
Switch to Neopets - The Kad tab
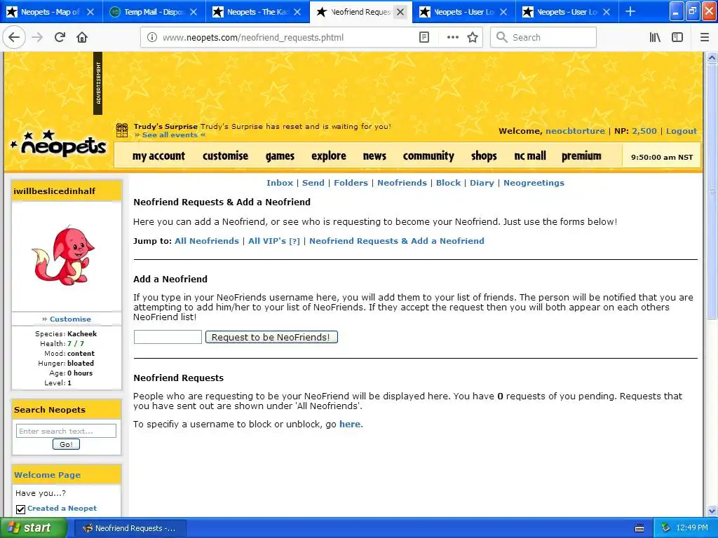[x=257, y=12]
